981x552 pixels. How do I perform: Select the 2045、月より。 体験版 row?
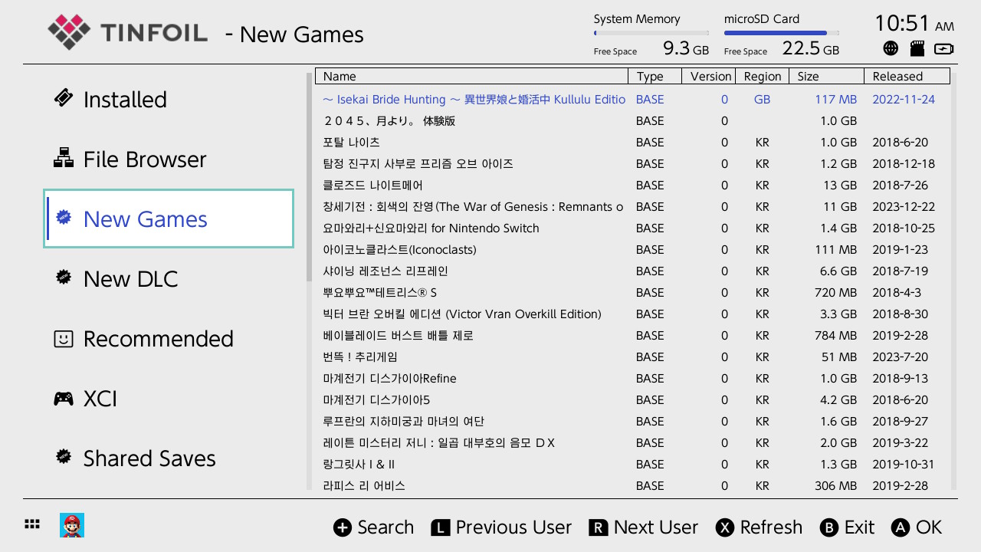point(633,120)
